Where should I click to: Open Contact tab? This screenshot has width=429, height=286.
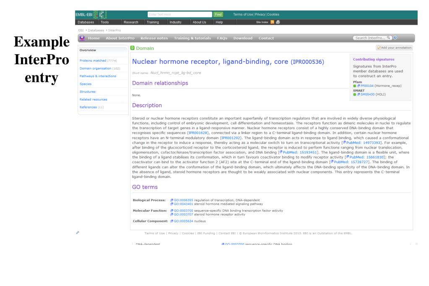coord(266,38)
